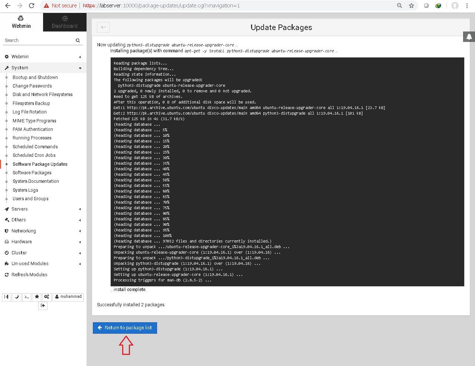The height and width of the screenshot is (366, 475).
Task: Click browser forward arrow
Action: coord(20,6)
